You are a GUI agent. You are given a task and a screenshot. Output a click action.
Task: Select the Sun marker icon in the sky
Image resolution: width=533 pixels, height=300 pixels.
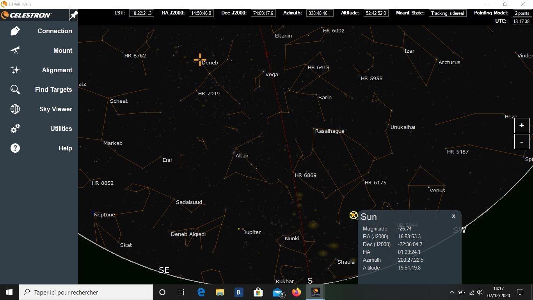[x=354, y=215]
